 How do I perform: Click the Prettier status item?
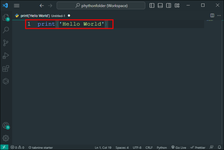click(198, 147)
